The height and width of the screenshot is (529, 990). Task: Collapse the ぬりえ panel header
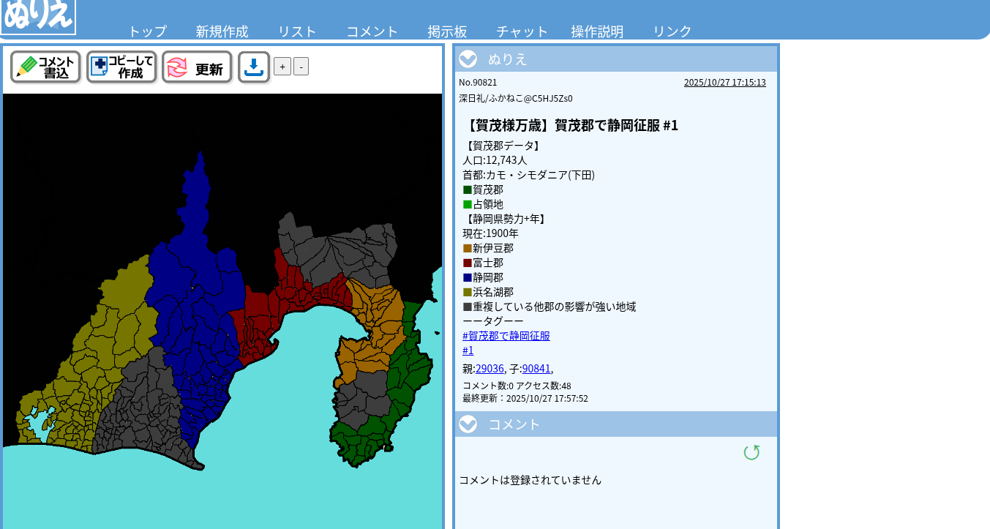point(468,59)
